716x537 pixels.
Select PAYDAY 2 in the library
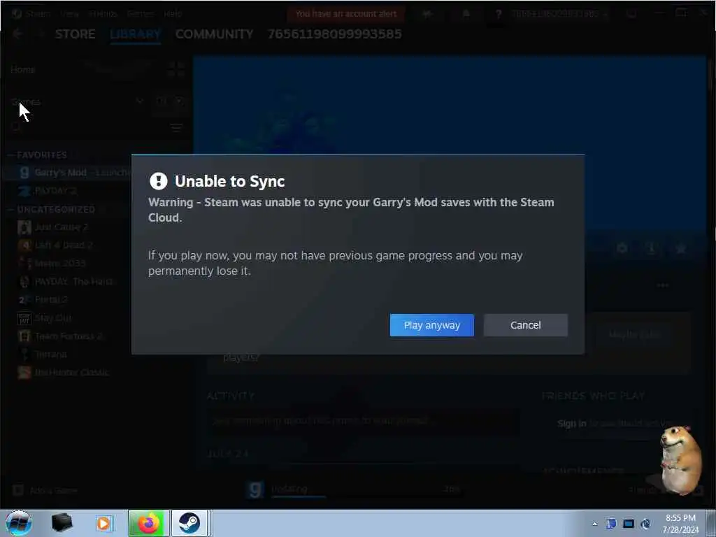click(55, 190)
